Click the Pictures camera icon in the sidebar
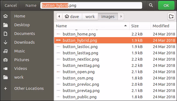This screenshot has width=177, height=101. point(5,60)
